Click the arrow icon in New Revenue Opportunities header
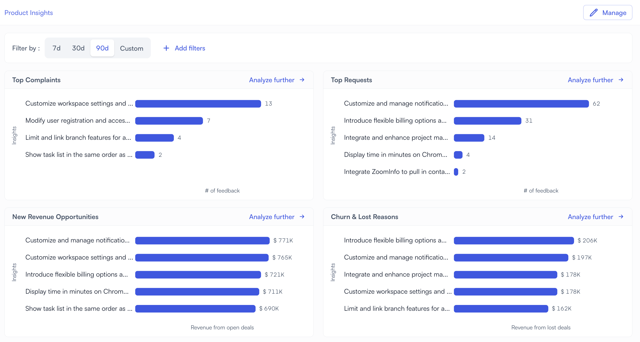 pos(302,217)
